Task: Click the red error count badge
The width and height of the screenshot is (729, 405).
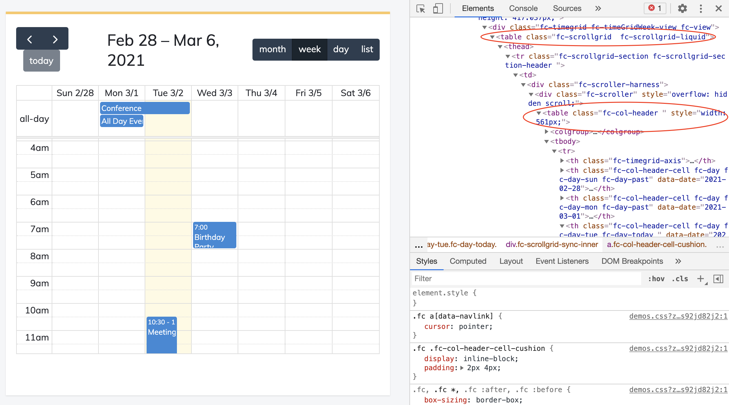Action: [x=654, y=9]
